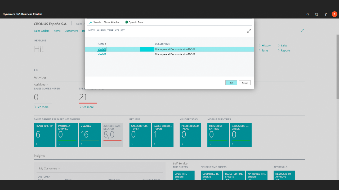Image resolution: width=339 pixels, height=190 pixels.
Task: Click Dynamics 365 Business Central title
Action: click(22, 14)
